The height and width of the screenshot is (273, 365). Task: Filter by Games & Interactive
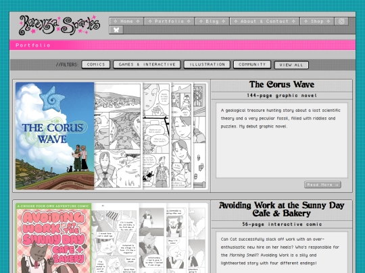(147, 65)
